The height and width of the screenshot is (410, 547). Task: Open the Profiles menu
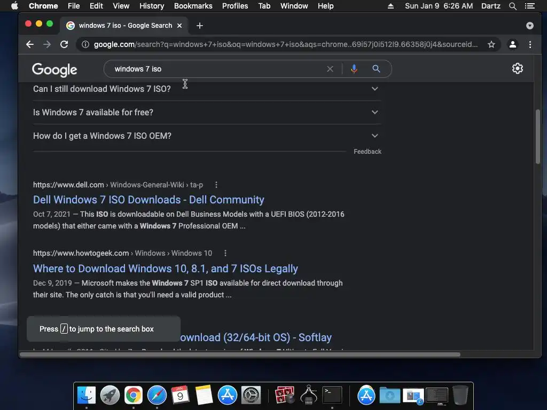(235, 6)
